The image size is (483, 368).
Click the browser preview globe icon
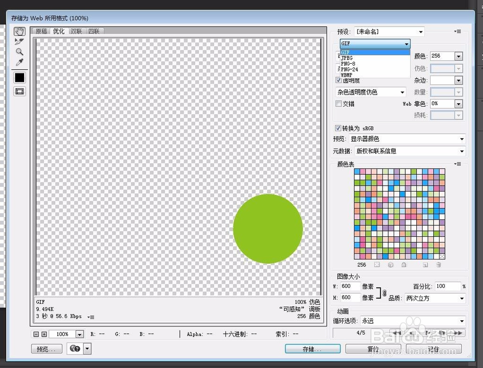click(x=75, y=349)
